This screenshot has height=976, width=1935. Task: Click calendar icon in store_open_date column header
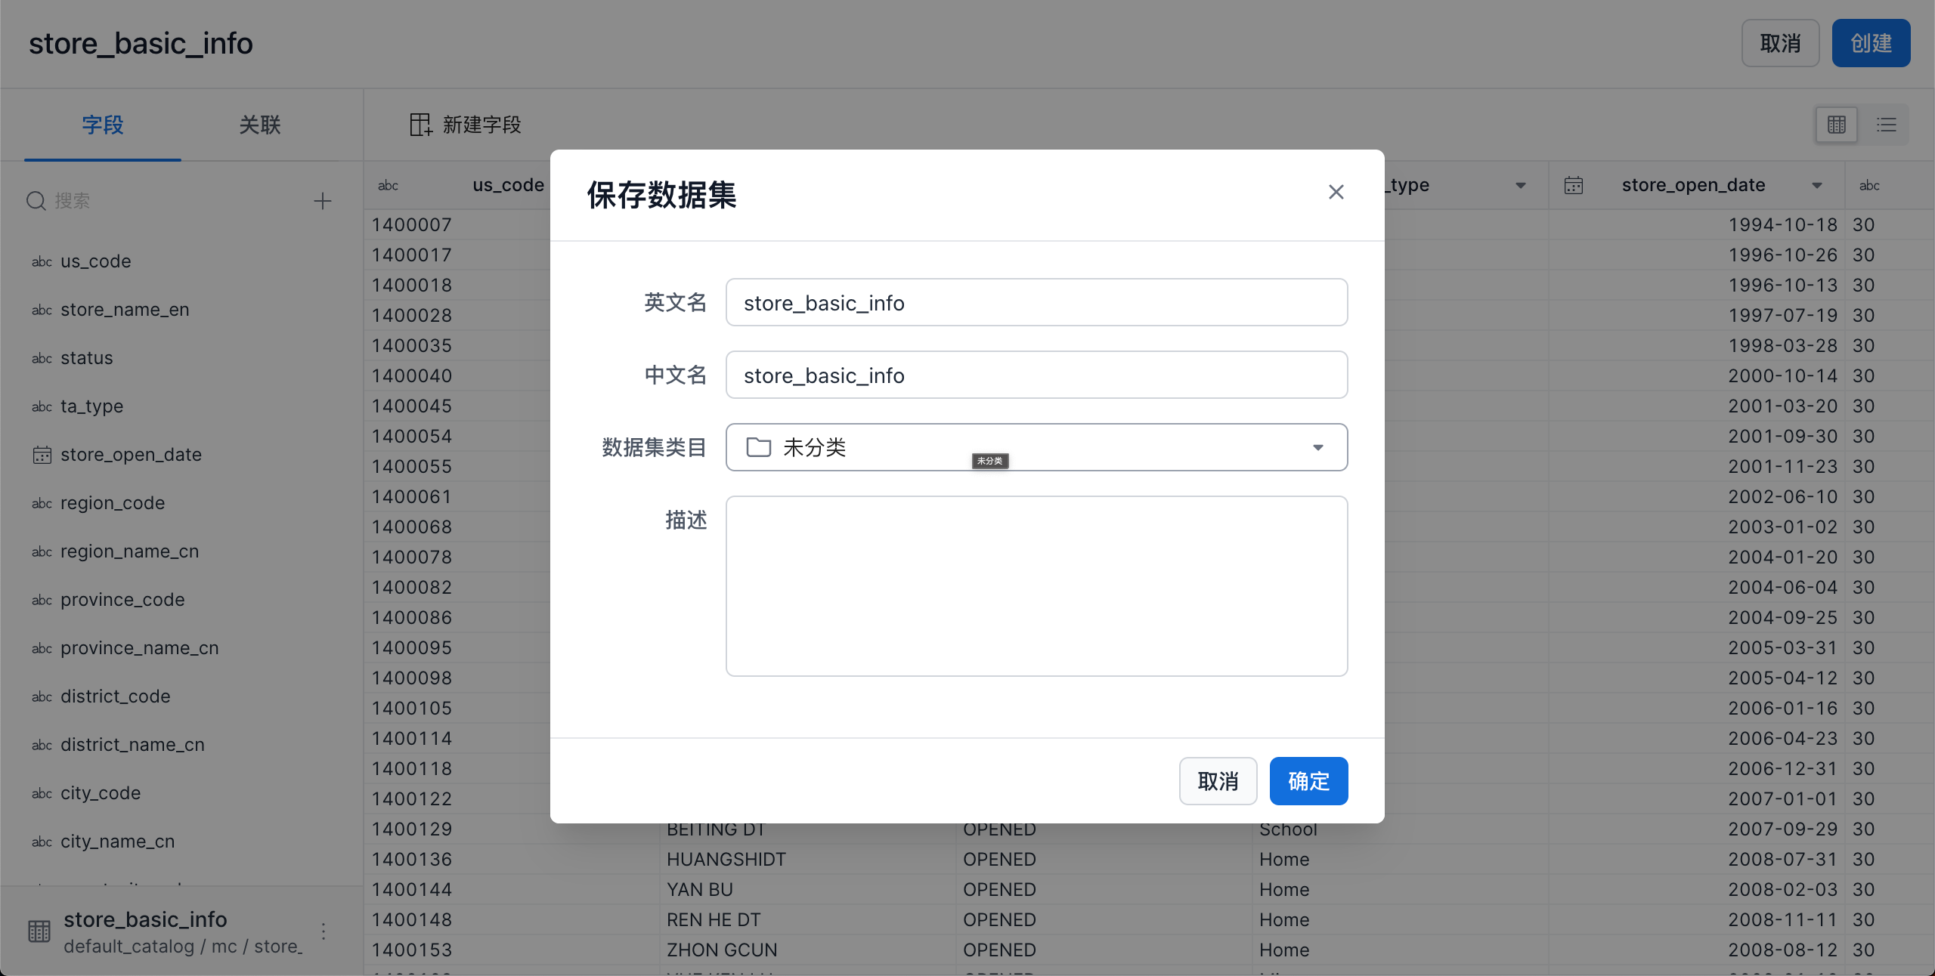1574,186
